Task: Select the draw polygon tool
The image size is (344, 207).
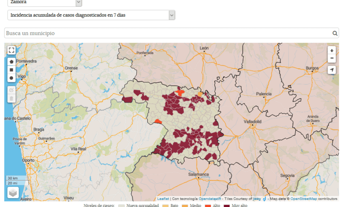Action: point(11,62)
